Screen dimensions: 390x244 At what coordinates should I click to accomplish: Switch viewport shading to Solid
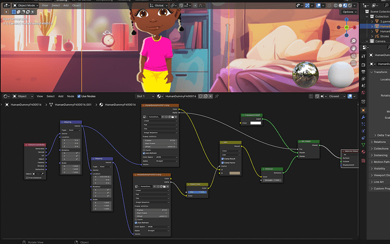340,5
